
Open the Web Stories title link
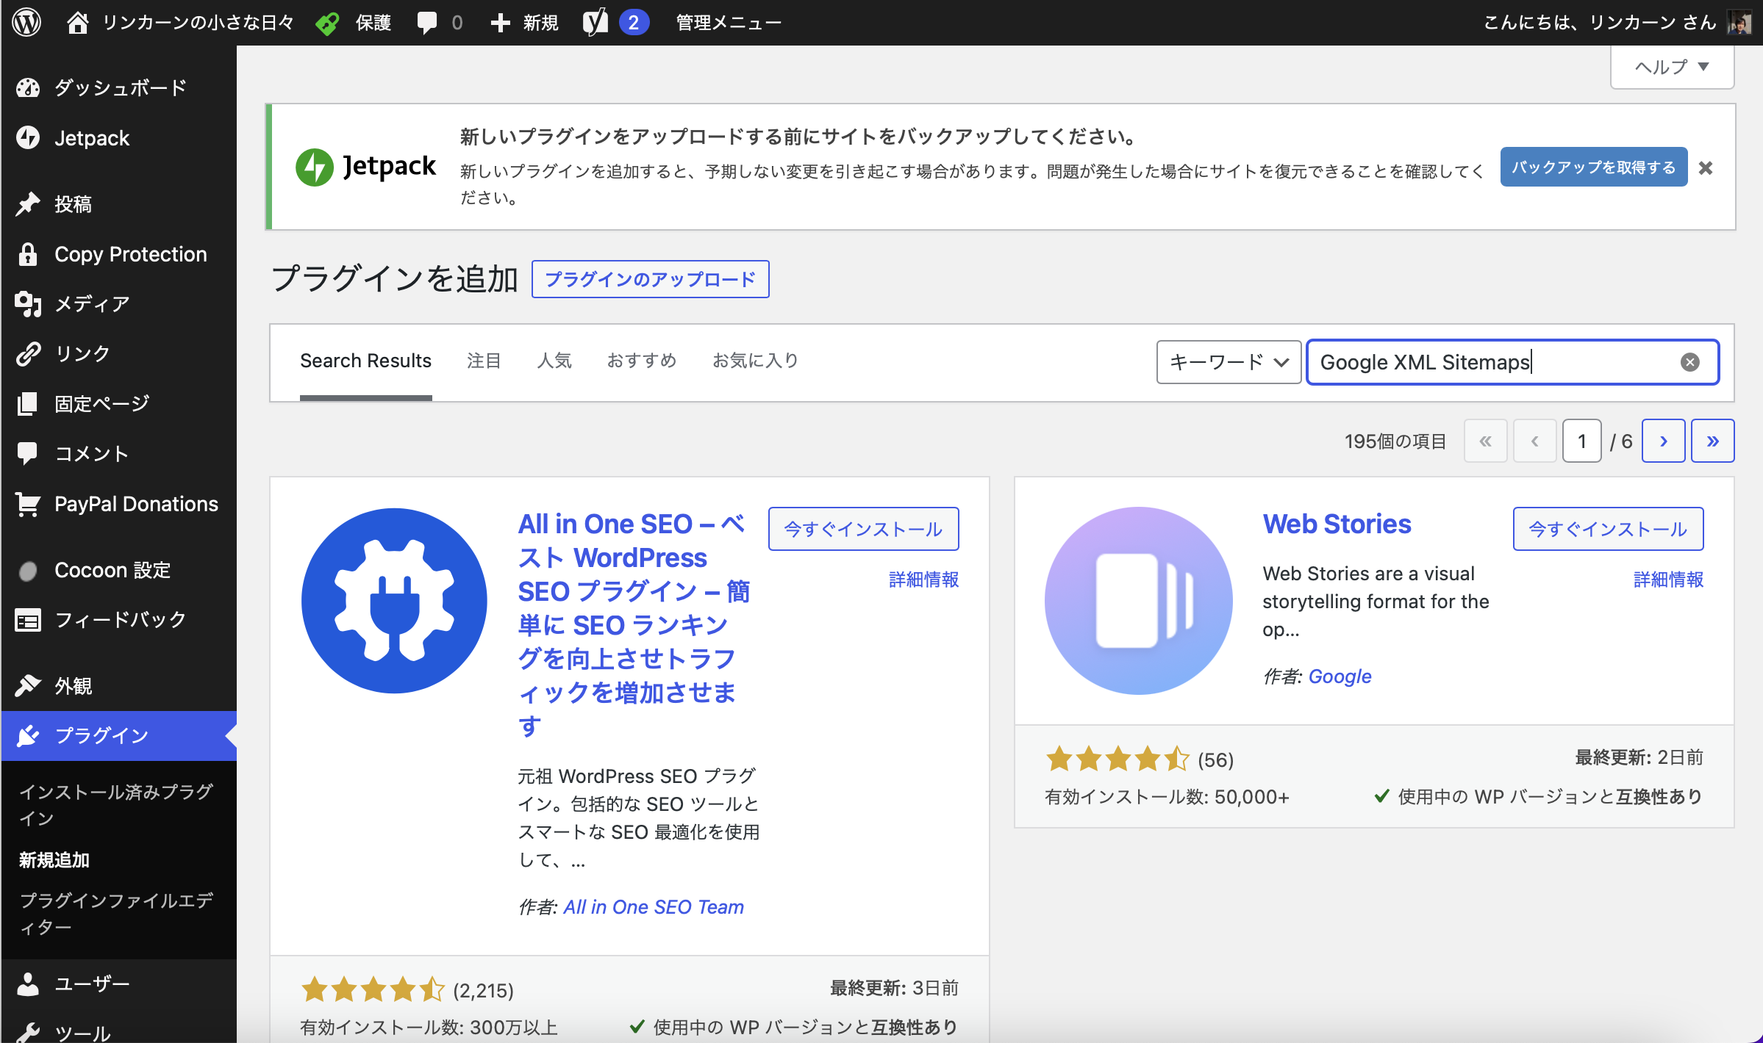point(1337,524)
